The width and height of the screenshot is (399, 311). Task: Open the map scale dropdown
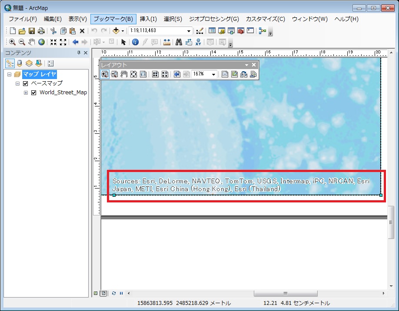point(189,31)
